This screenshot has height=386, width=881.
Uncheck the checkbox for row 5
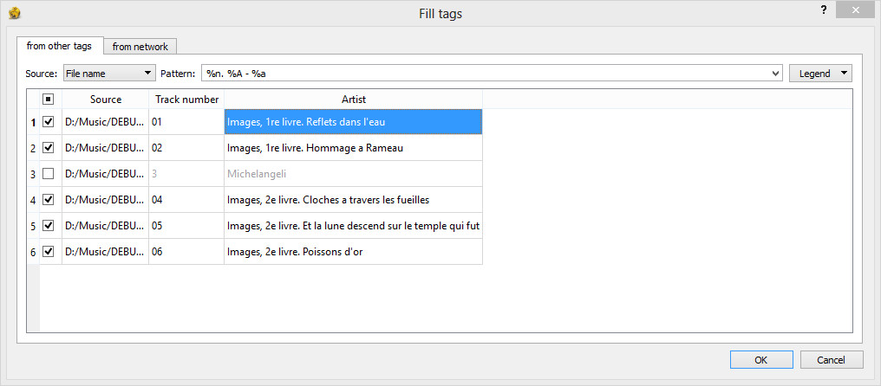coord(49,226)
